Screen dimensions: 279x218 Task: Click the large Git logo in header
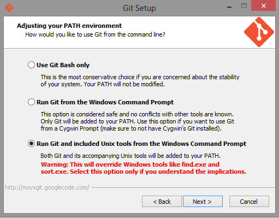[x=259, y=32]
